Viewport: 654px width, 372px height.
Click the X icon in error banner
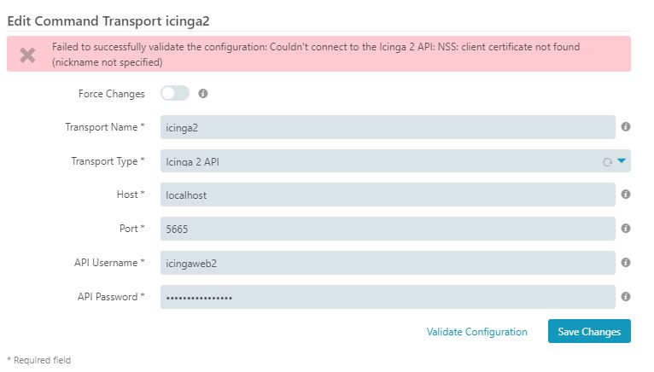point(27,55)
